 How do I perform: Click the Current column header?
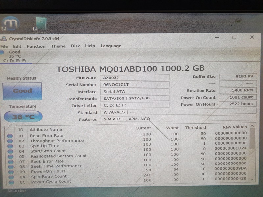point(143,128)
